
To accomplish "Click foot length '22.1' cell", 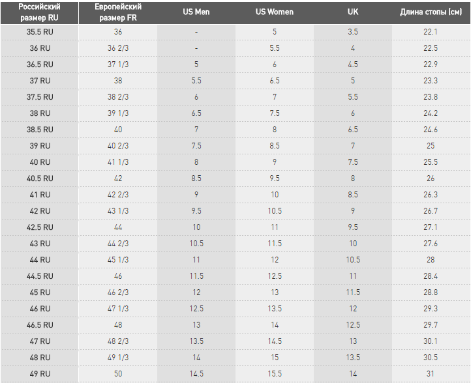I will pyautogui.click(x=431, y=32).
